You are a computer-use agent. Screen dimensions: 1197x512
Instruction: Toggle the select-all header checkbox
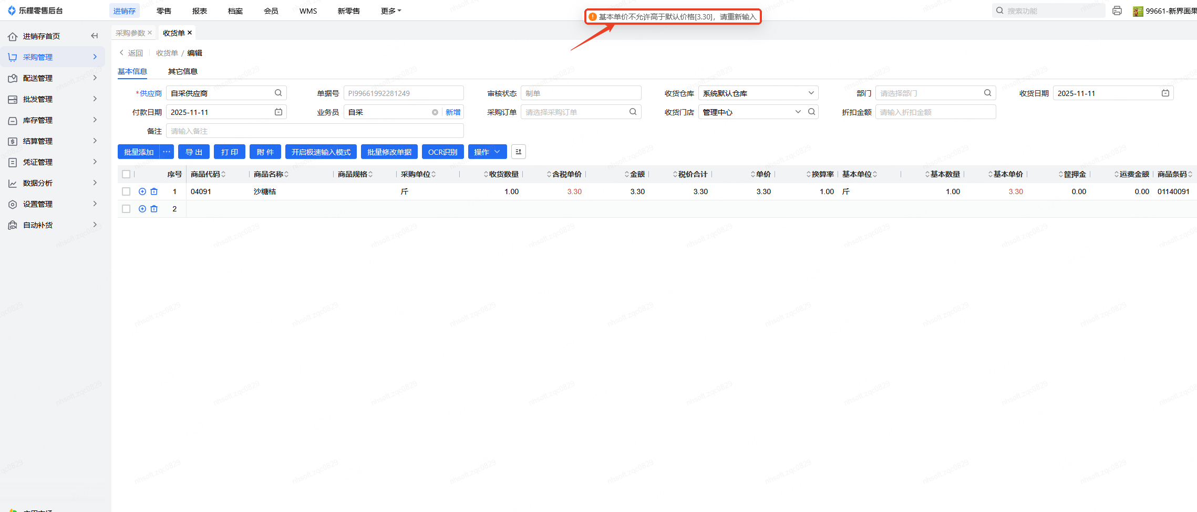pyautogui.click(x=126, y=174)
